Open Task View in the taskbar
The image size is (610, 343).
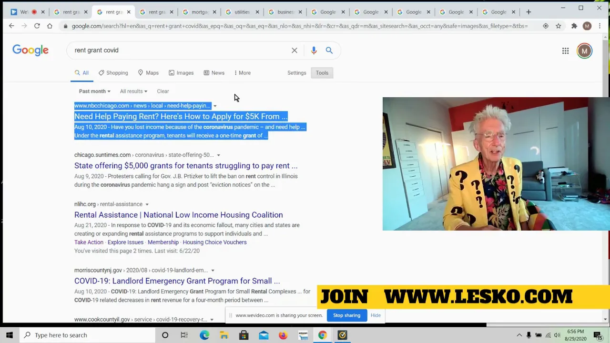click(184, 335)
